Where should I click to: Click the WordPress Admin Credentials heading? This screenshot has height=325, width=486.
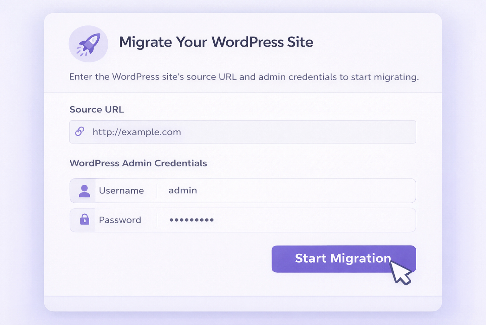[138, 163]
